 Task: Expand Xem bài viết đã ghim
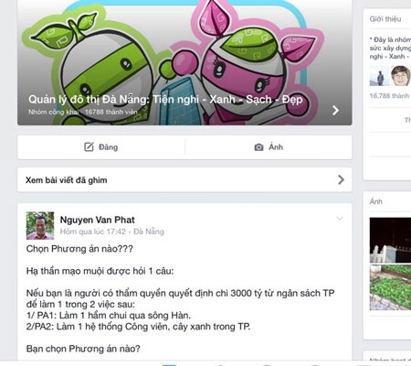click(x=184, y=180)
